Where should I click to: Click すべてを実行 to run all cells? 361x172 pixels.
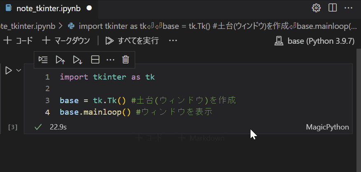[x=132, y=40]
